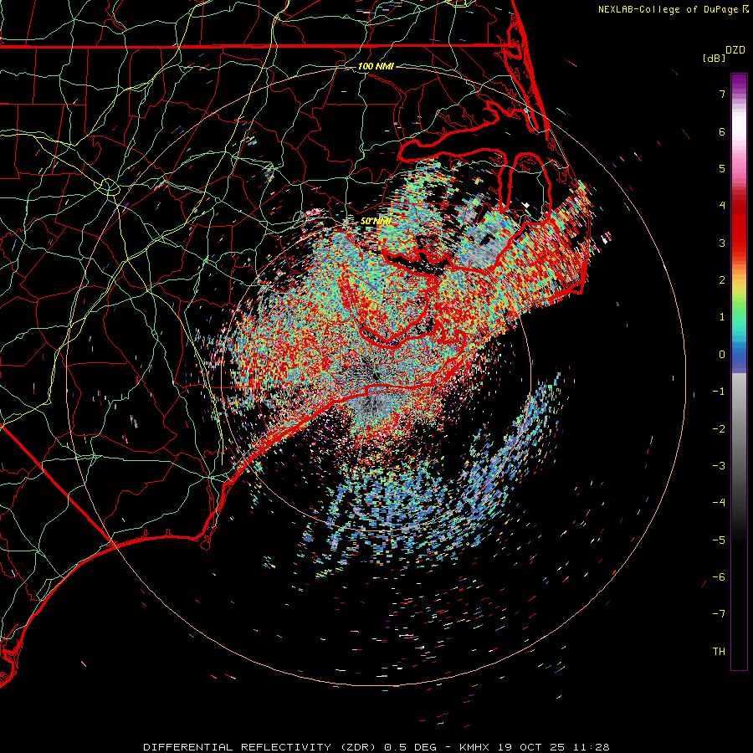
Task: Click the 7 value on the scale
Action: click(722, 94)
